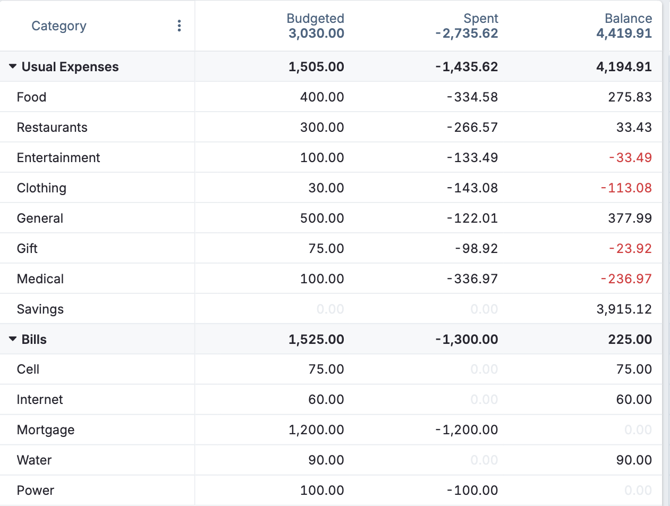Image resolution: width=670 pixels, height=506 pixels.
Task: Click the Balance total 4,419.91 header
Action: [x=624, y=33]
